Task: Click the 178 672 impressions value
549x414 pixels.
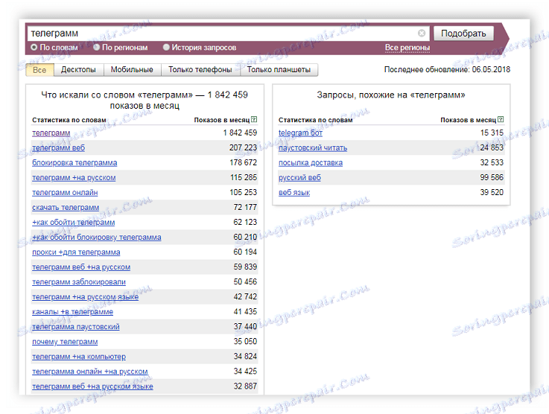Action: coord(244,163)
